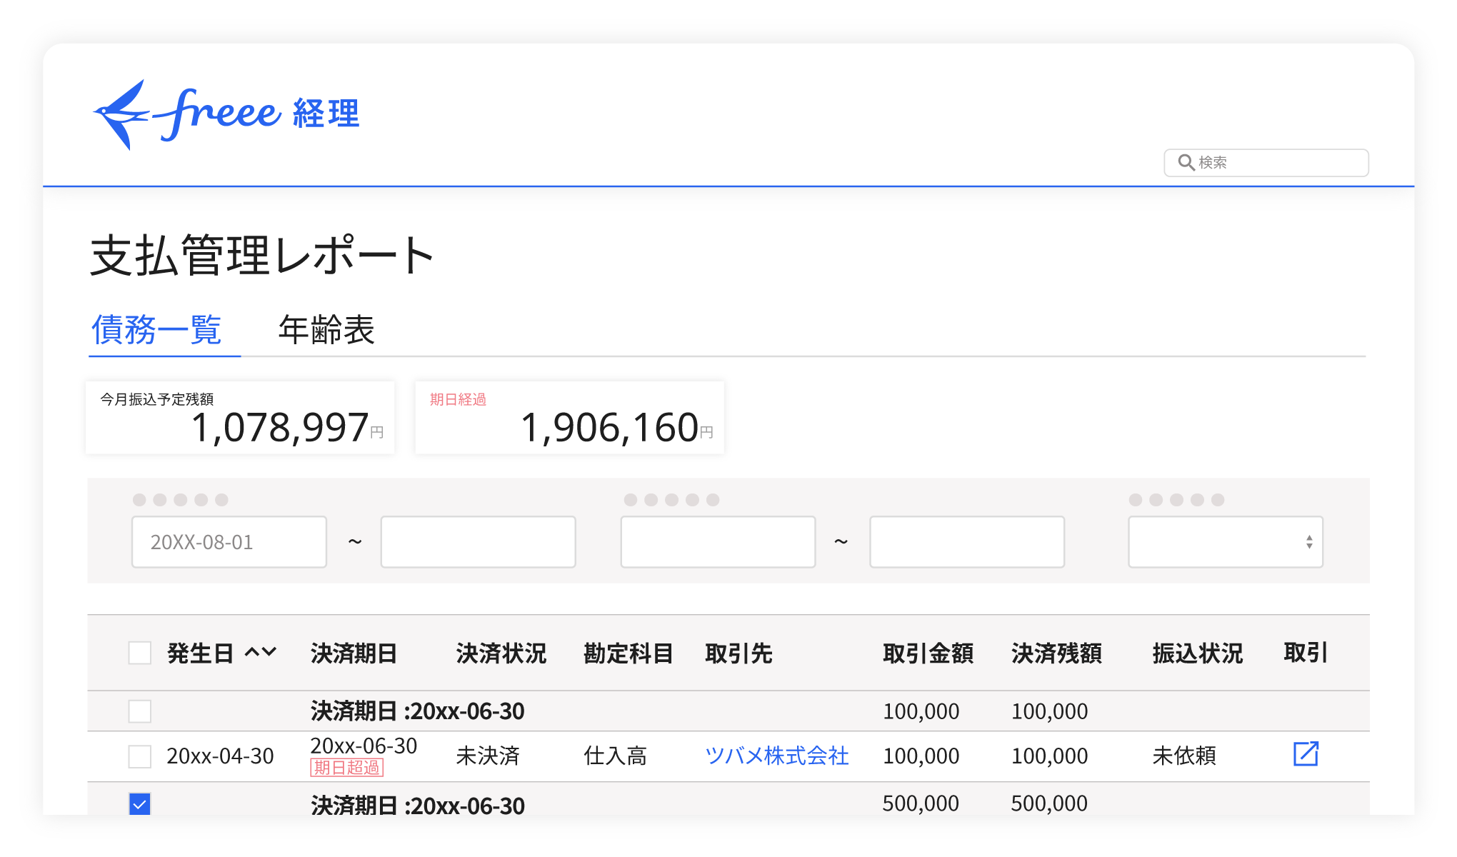This screenshot has width=1457, height=857.
Task: Open the rightmost filter dropdown
Action: [1225, 542]
